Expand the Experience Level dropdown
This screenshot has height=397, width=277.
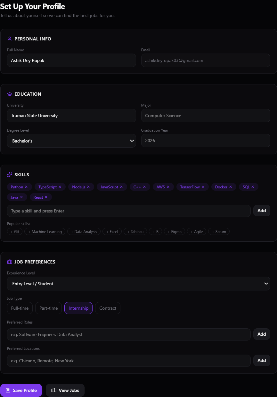[x=139, y=284]
